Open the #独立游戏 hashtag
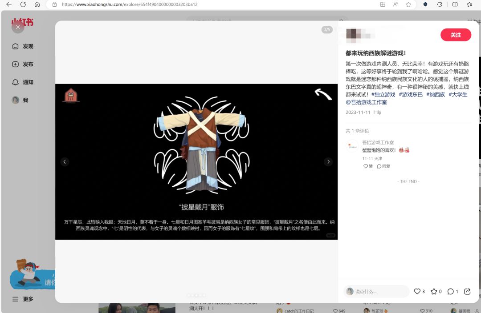Viewport: 481px width, 313px height. coord(383,95)
